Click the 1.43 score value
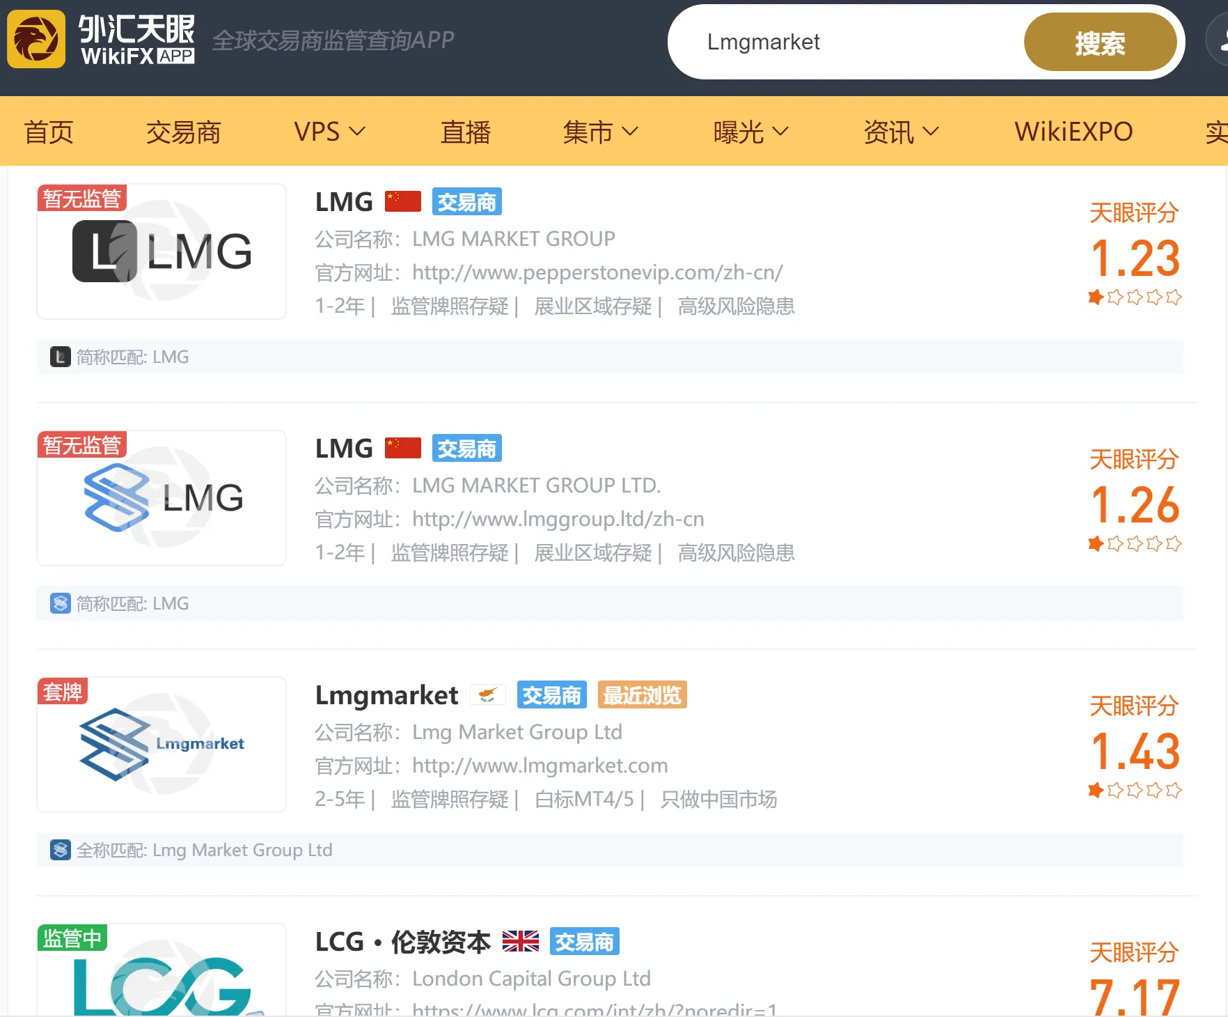This screenshot has height=1017, width=1228. [1135, 752]
